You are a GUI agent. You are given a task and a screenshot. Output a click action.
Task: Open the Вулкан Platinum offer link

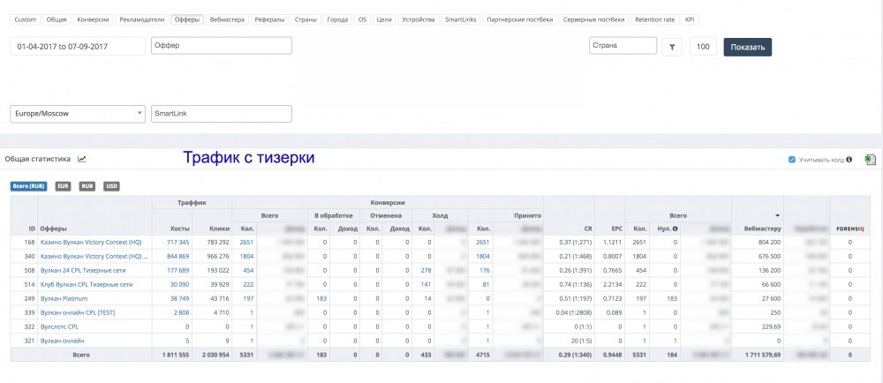click(64, 298)
